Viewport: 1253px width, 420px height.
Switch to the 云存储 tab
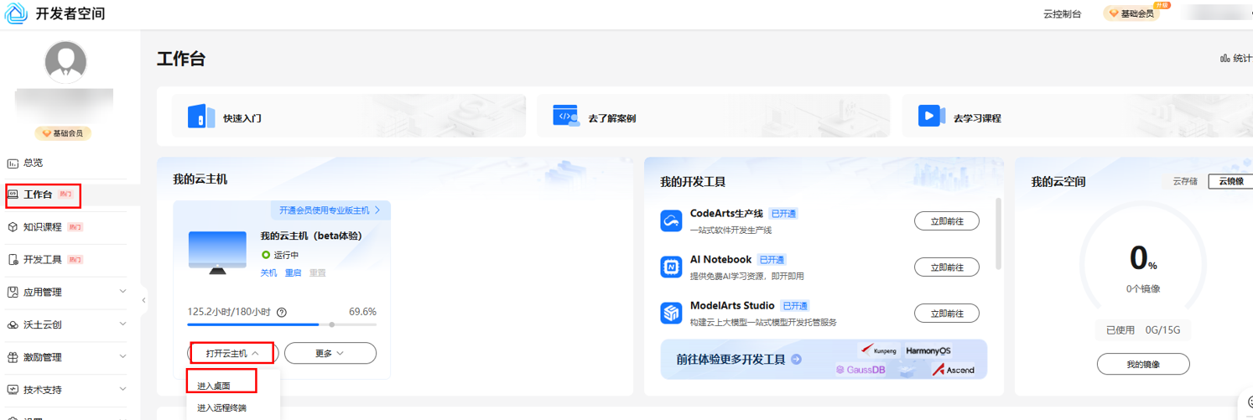click(x=1184, y=181)
